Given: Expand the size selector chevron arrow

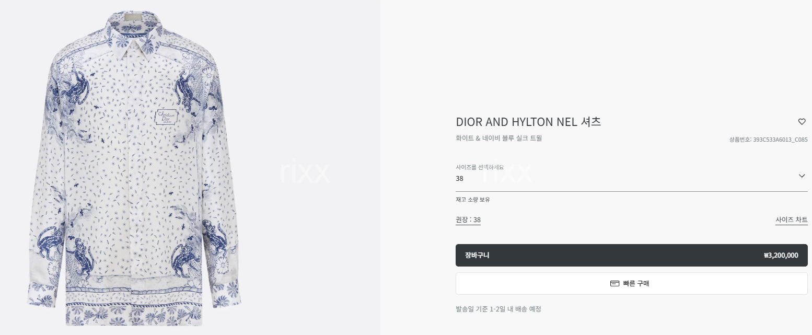Looking at the screenshot, I should [802, 176].
